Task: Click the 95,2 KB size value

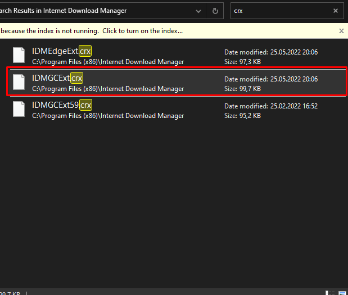Action: (250, 116)
